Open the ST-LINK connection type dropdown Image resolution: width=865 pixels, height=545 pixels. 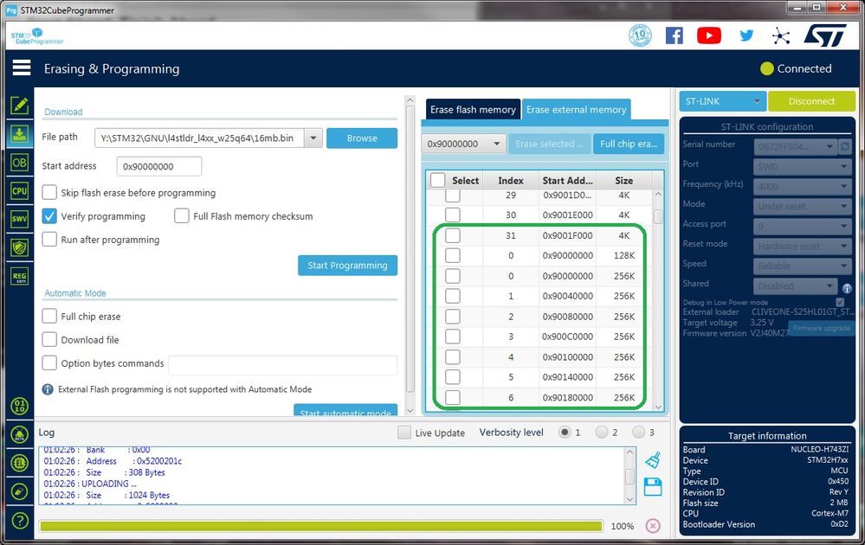(723, 101)
